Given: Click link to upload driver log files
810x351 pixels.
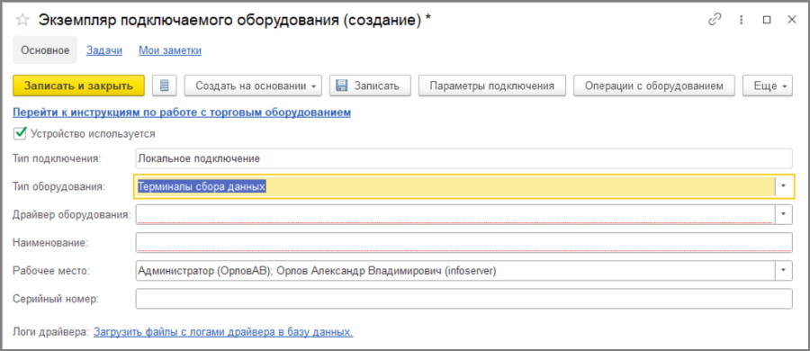Looking at the screenshot, I should click(223, 332).
